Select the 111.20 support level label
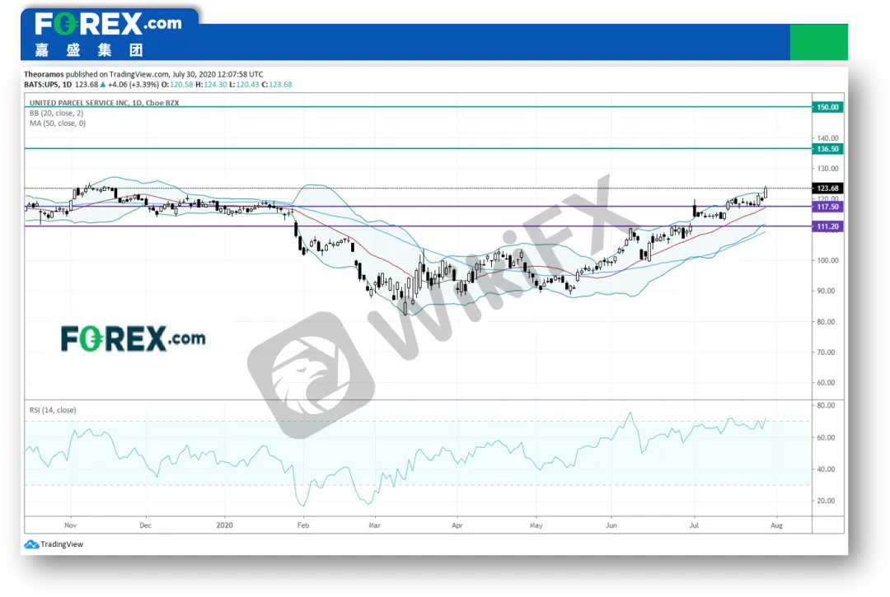Screen dimensions: 890x597 click(827, 226)
